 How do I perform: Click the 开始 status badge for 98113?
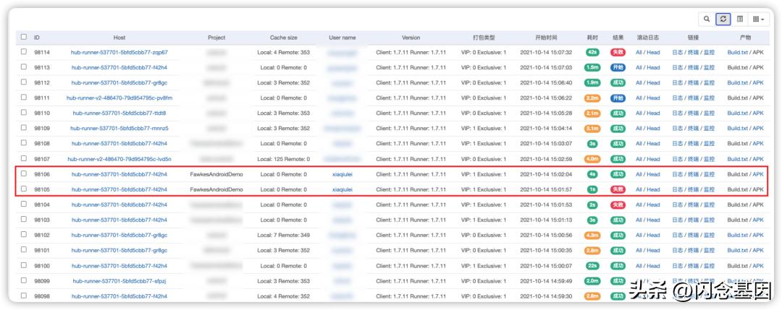pos(618,68)
